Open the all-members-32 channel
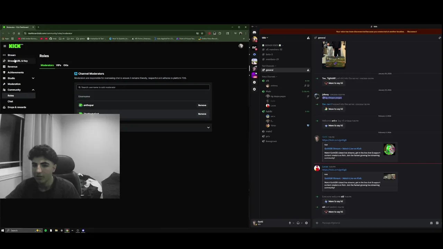Image resolution: width=443 pixels, height=249 pixels. (x=274, y=49)
